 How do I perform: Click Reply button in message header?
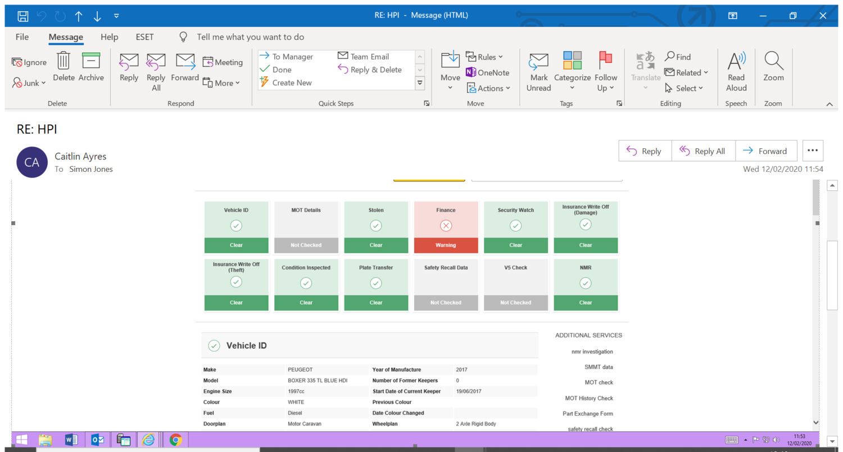[x=645, y=151]
